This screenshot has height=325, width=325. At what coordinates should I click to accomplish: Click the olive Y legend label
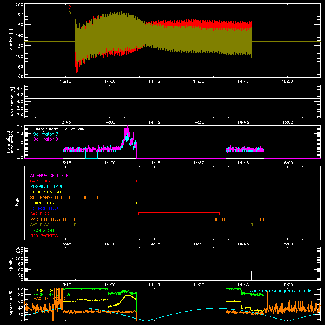pos(70,13)
